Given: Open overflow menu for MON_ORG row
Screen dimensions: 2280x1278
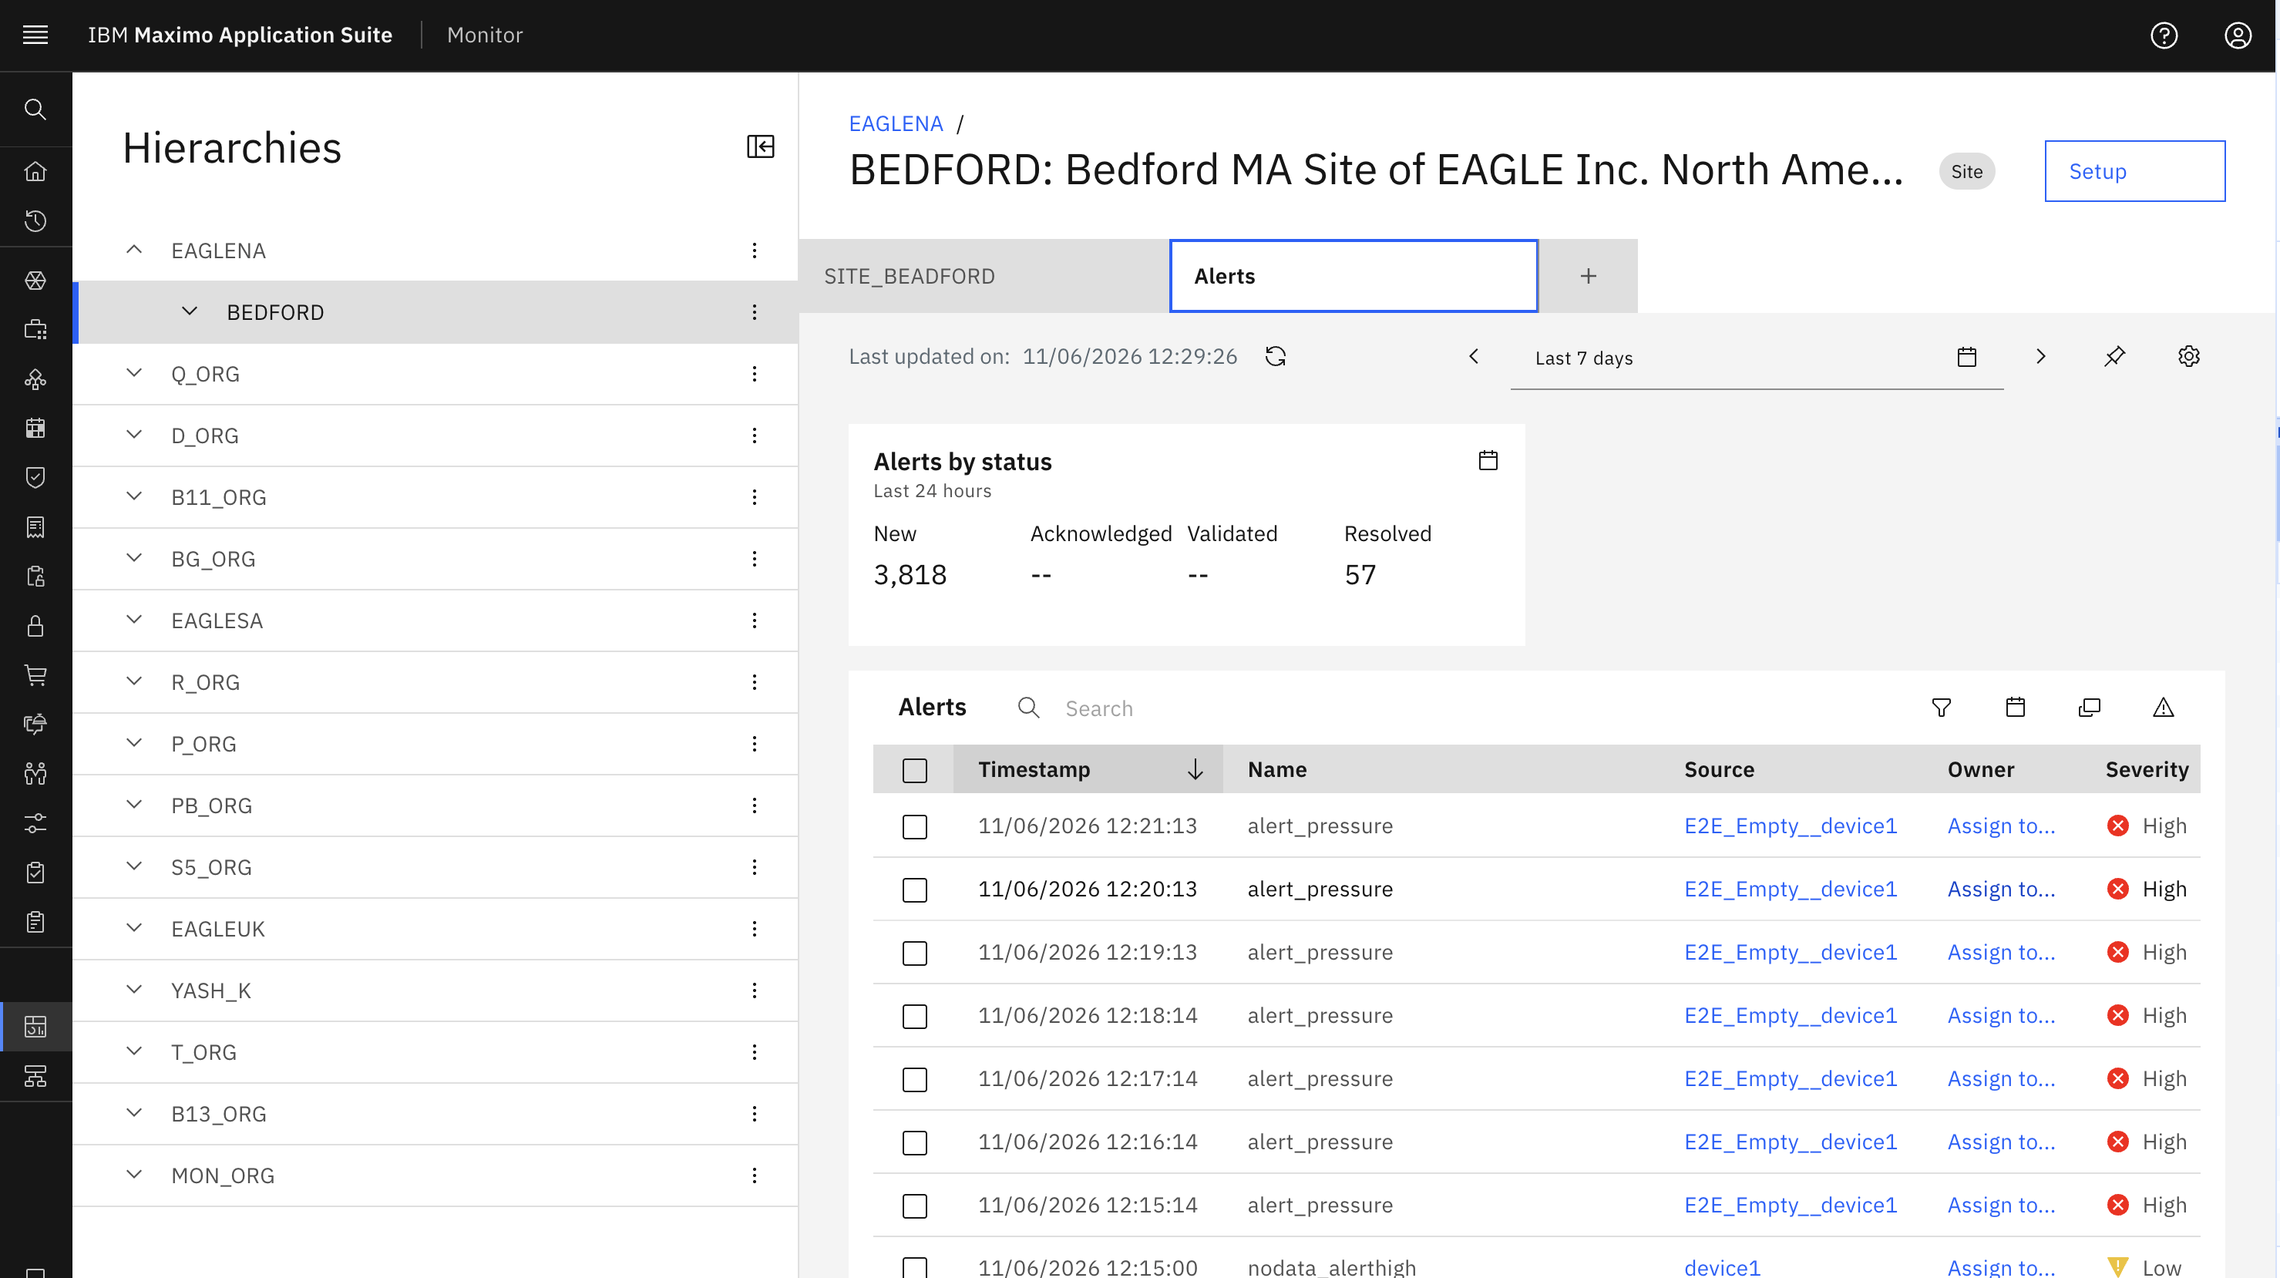Looking at the screenshot, I should point(754,1175).
